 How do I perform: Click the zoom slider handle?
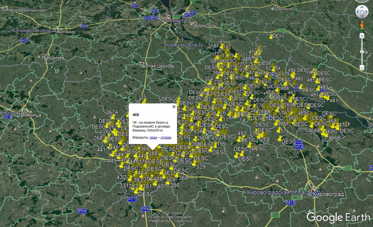(x=362, y=51)
